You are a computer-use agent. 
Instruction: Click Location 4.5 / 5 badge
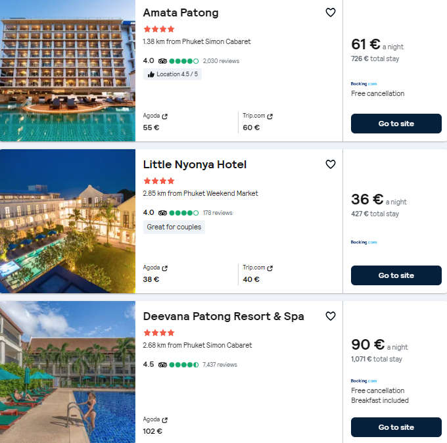[172, 74]
